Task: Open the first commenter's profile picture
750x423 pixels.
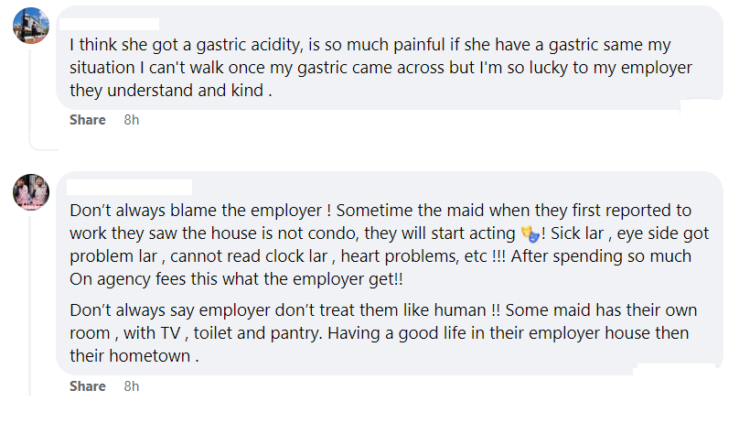Action: [30, 25]
